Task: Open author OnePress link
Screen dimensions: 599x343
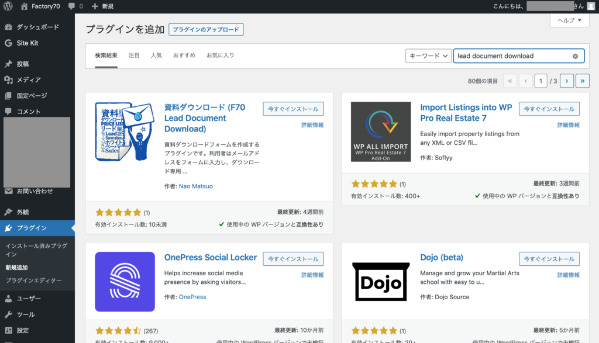Action: coord(192,297)
